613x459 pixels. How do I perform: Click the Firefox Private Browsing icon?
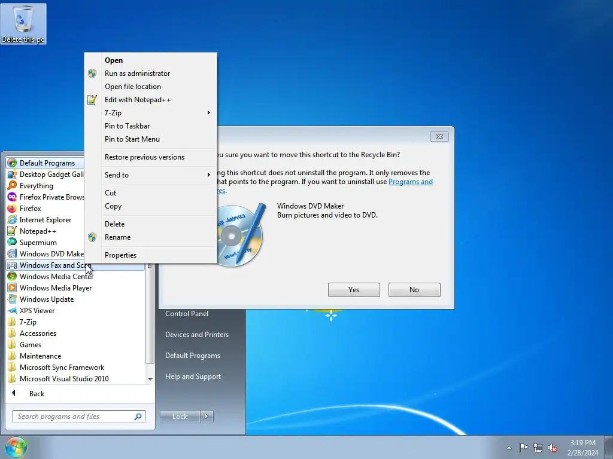coord(12,197)
